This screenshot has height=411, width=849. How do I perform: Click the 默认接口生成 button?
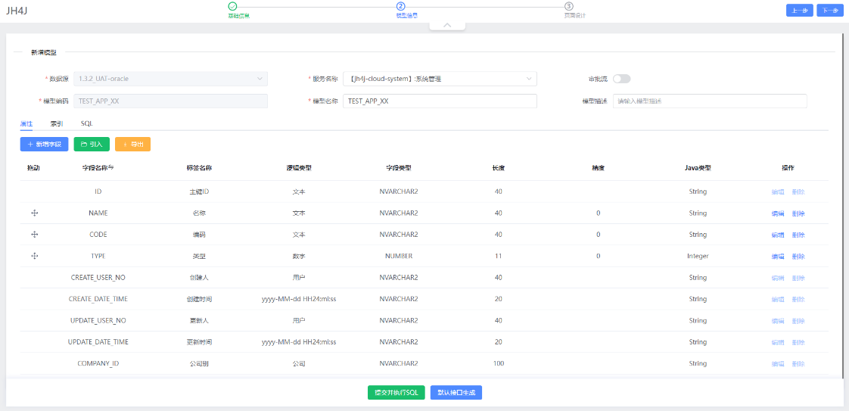pyautogui.click(x=456, y=393)
